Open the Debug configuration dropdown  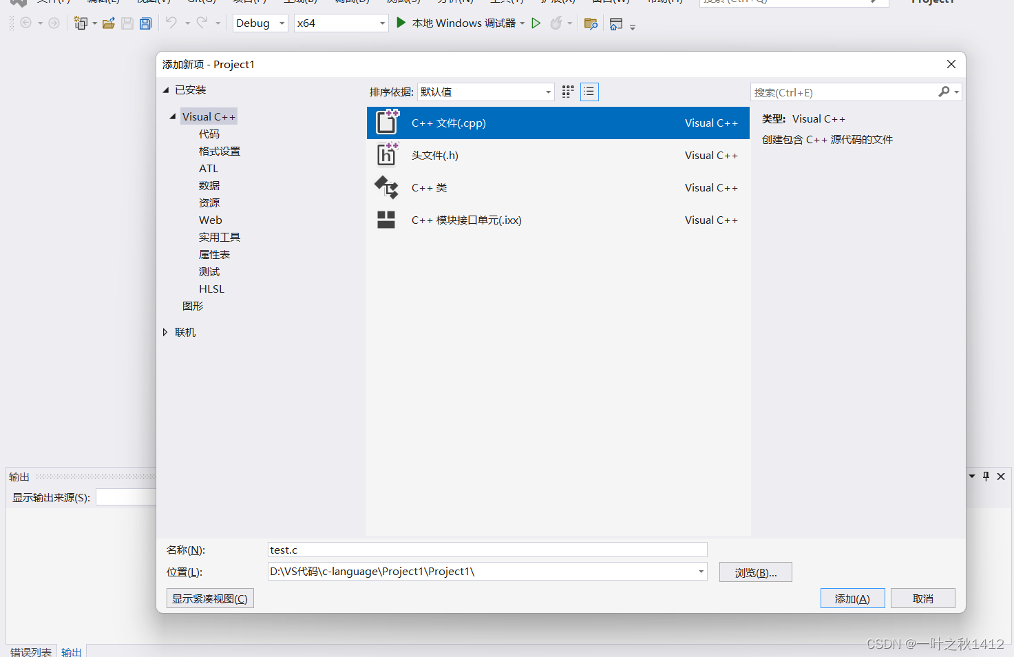pyautogui.click(x=260, y=23)
